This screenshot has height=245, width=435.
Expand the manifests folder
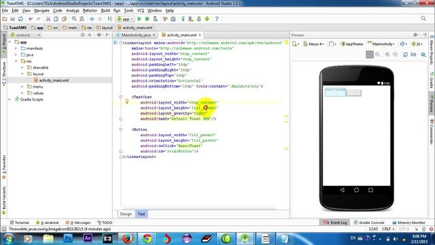click(16, 48)
